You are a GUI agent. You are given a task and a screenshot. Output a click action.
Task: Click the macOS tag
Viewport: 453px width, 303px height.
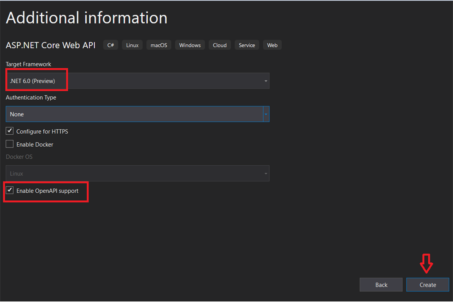pos(159,45)
